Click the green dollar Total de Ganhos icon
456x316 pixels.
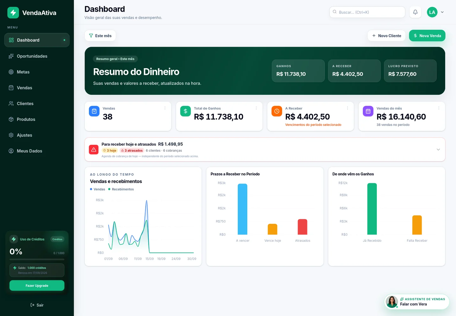pos(186,111)
